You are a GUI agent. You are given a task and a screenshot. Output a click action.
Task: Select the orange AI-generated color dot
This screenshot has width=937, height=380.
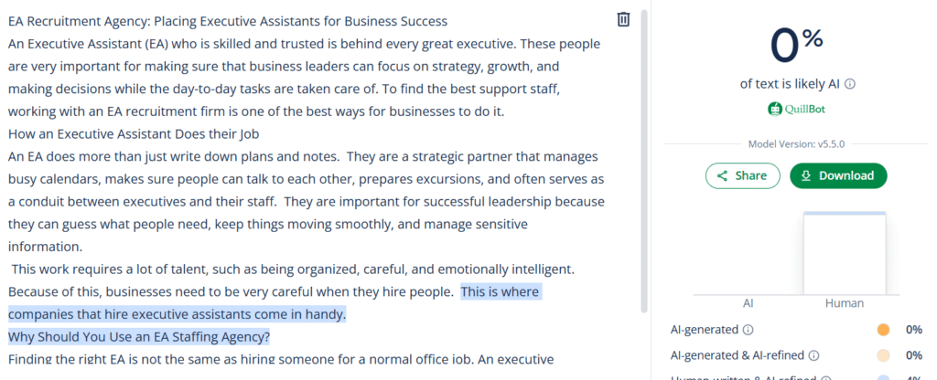click(x=884, y=330)
